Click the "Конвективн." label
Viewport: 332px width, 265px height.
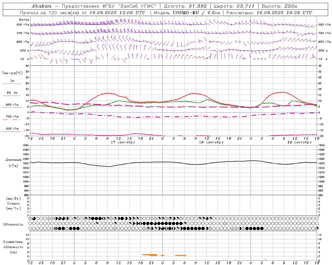click(13, 242)
